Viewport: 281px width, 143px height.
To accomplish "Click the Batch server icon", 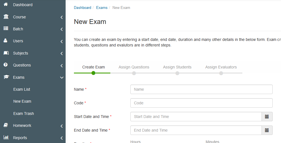I will click(x=6, y=29).
